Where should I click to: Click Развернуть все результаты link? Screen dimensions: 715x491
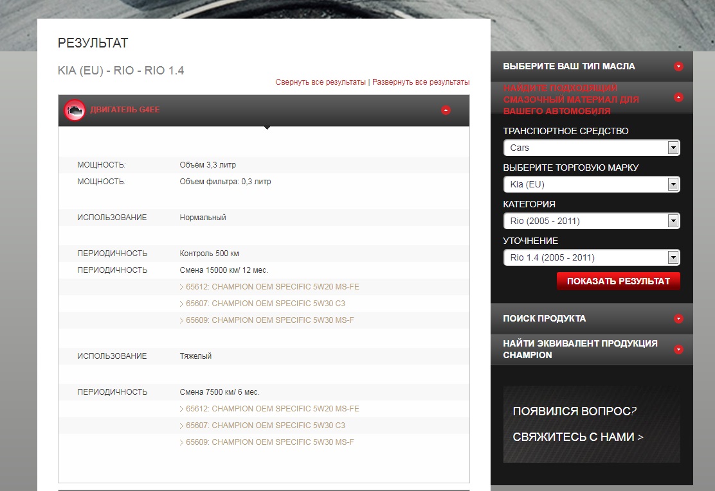click(421, 82)
